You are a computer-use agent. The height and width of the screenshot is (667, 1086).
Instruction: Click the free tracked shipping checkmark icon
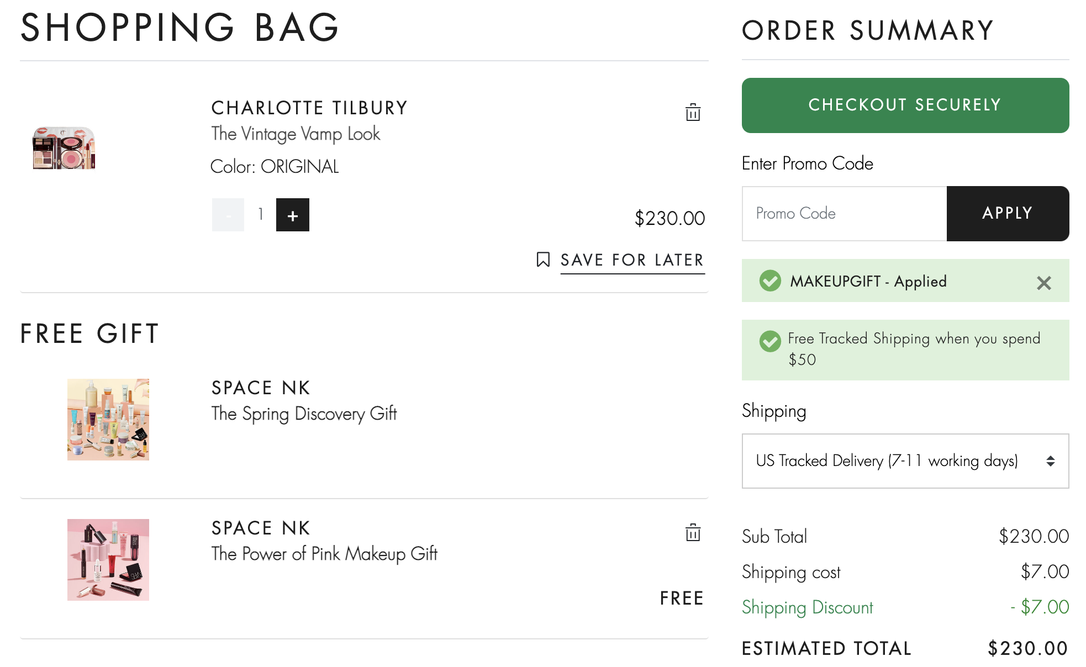(770, 341)
